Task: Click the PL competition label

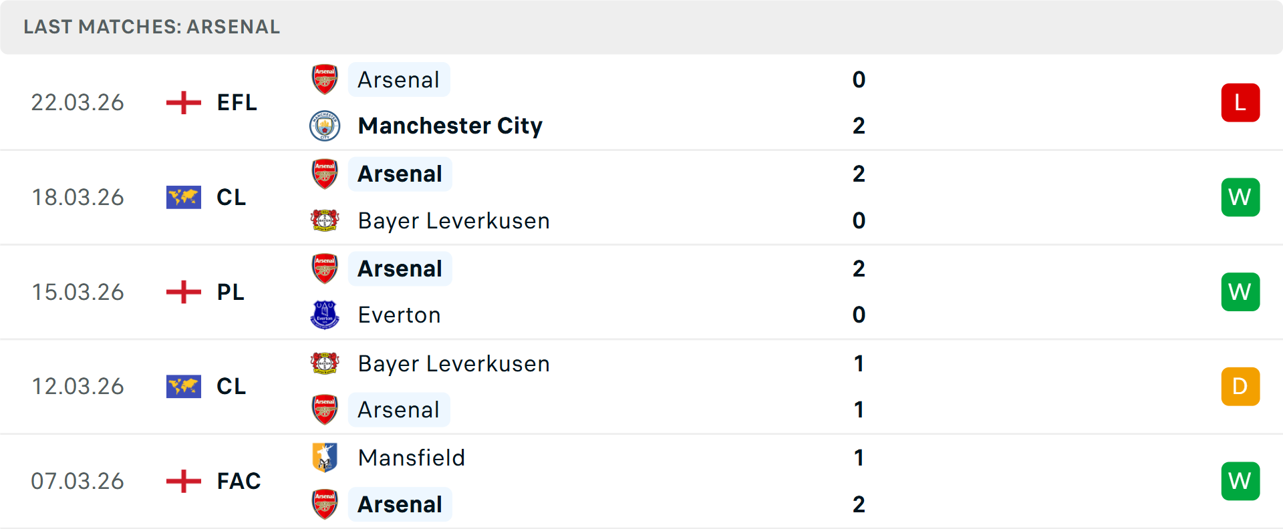Action: coord(231,292)
